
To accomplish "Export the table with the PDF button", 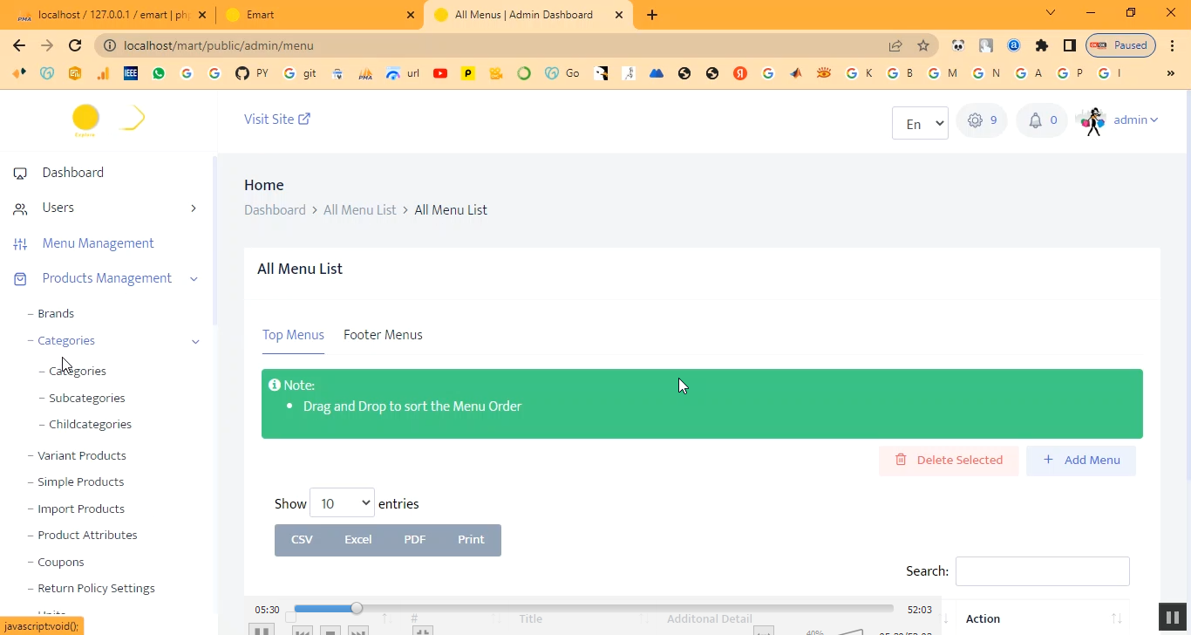I will point(414,540).
